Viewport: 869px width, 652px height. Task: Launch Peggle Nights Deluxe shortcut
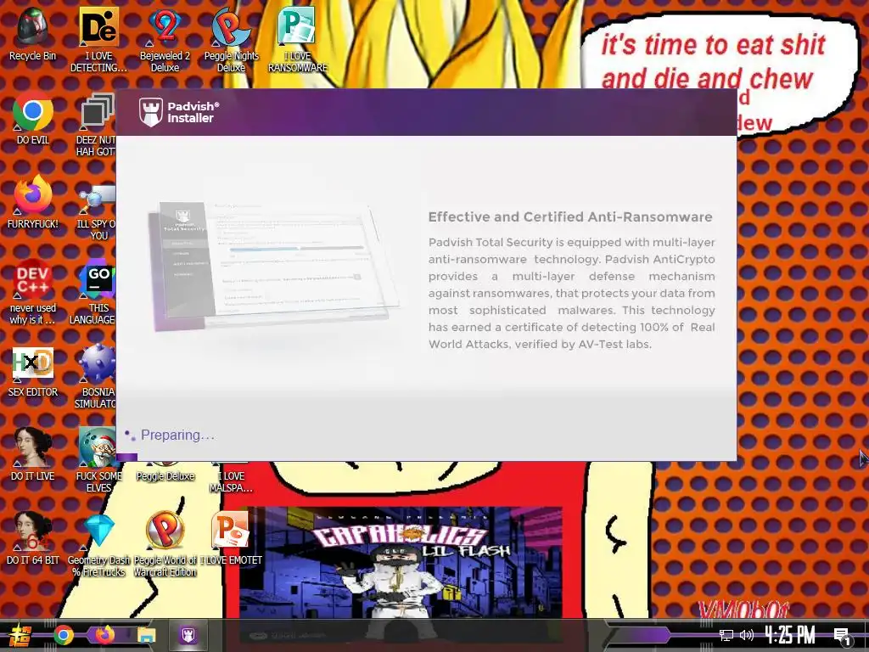(x=231, y=39)
